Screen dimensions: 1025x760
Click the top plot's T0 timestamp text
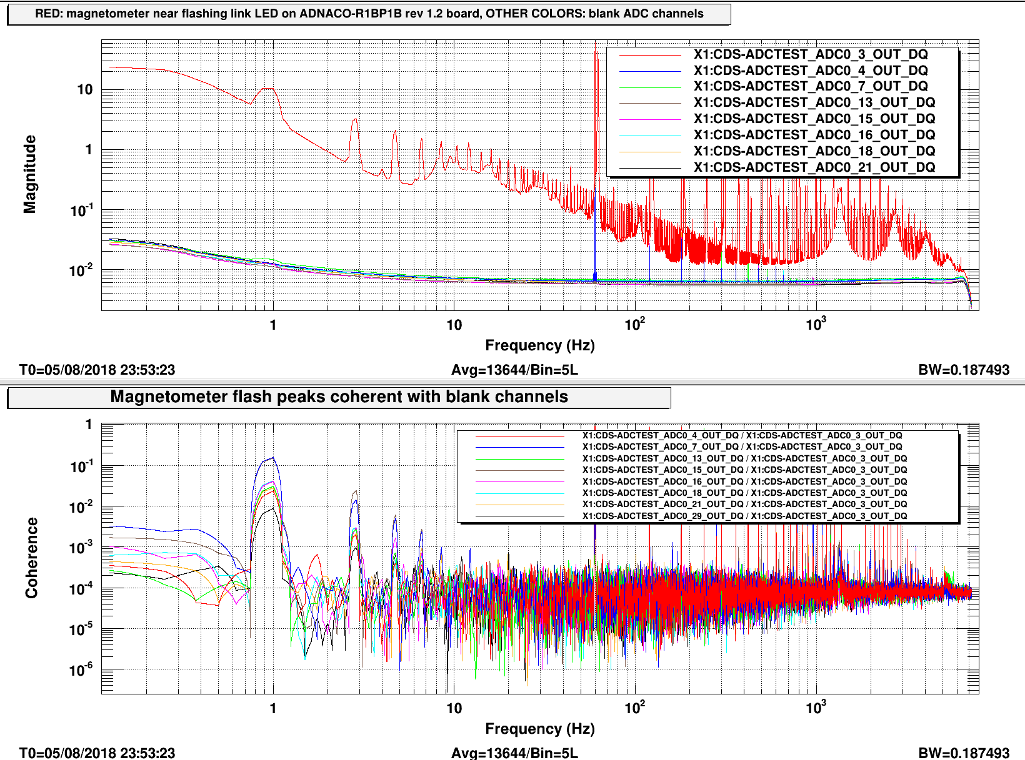click(x=97, y=370)
